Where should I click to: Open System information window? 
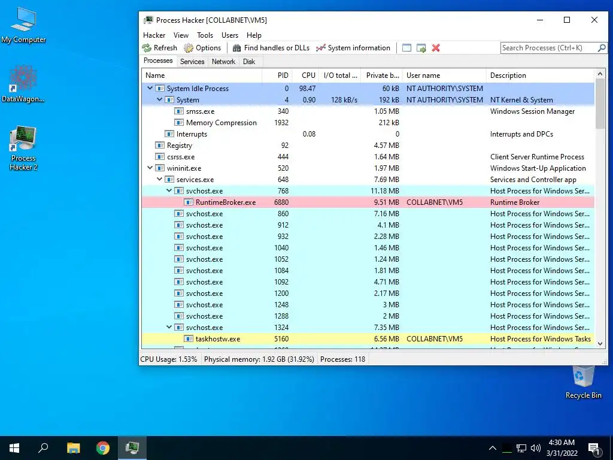[x=353, y=48]
